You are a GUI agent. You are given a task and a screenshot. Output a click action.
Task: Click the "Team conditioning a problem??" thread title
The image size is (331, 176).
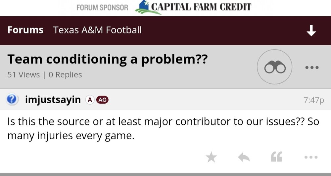coord(107,60)
